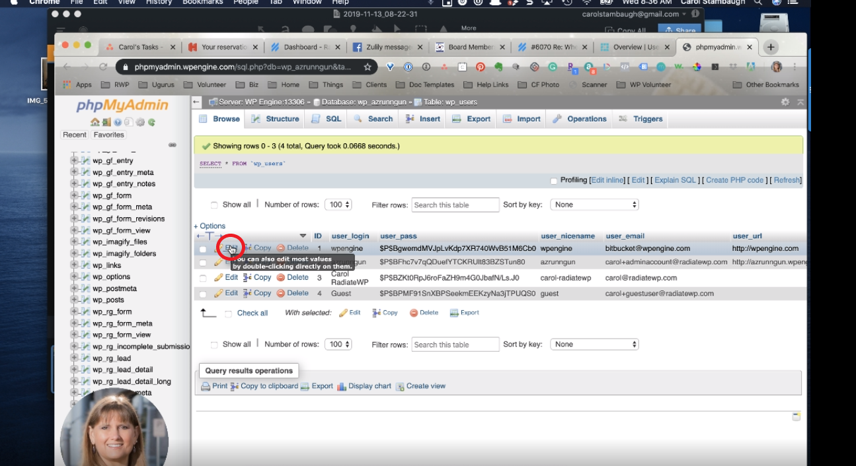The height and width of the screenshot is (466, 856).
Task: Click With selected Delete icon
Action: pyautogui.click(x=414, y=313)
